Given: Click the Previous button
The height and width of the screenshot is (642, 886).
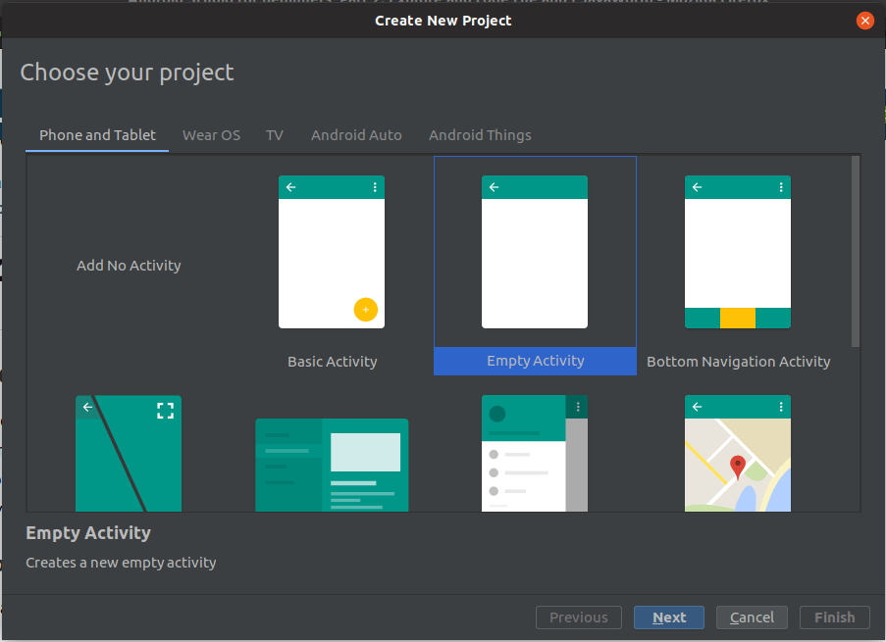Looking at the screenshot, I should click(578, 617).
